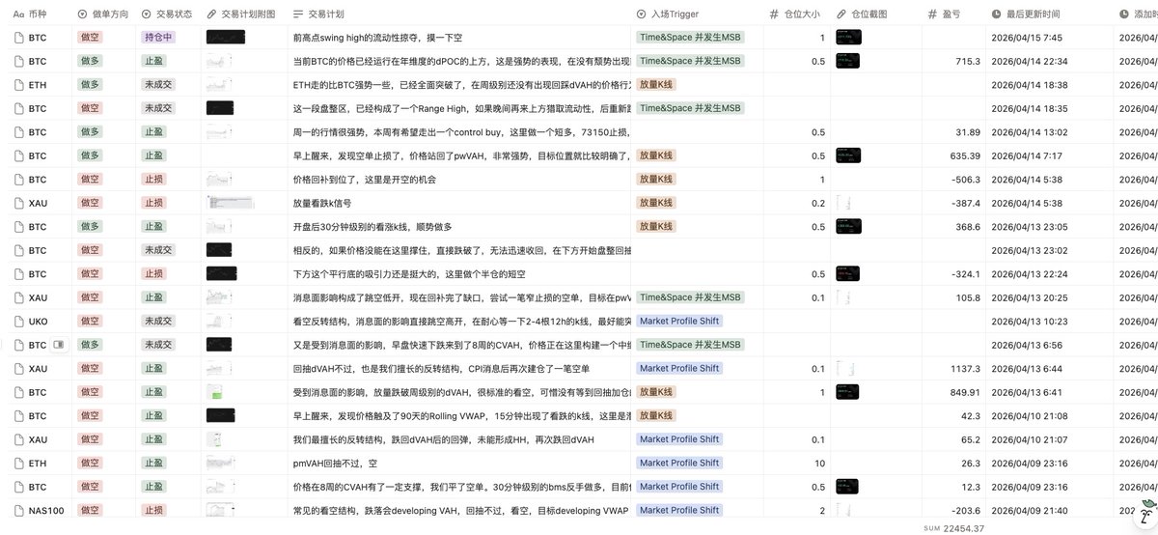The height and width of the screenshot is (535, 1158).
Task: Click plan text starting '放量看跌k信号'
Action: (321, 204)
